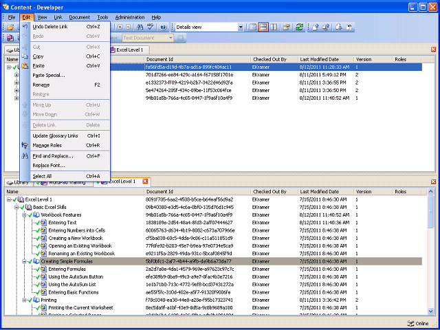
Task: Choose Update Glossary Links menu entry
Action: pos(65,136)
